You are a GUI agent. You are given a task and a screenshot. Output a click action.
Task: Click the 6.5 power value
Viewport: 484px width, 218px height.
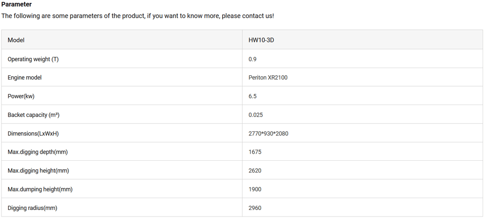click(252, 96)
